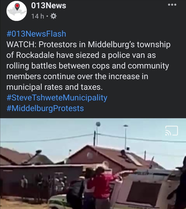Open the #013NewsFlash hashtag

[36, 33]
